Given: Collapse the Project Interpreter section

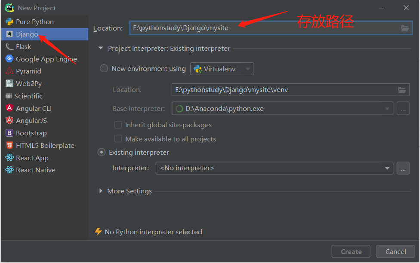Looking at the screenshot, I should coord(101,49).
